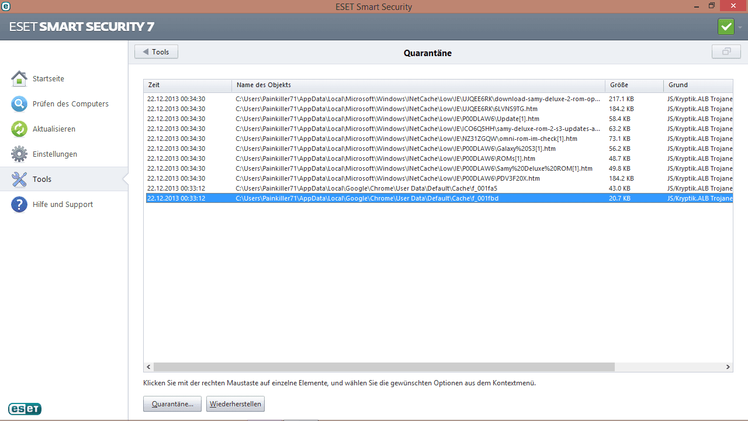Select the omni-rom-im-check[1].htm row

click(438, 139)
